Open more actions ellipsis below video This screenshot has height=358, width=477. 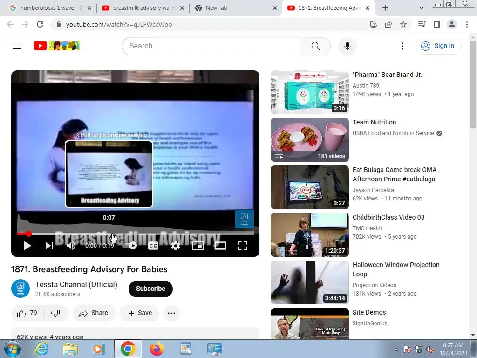coord(171,313)
